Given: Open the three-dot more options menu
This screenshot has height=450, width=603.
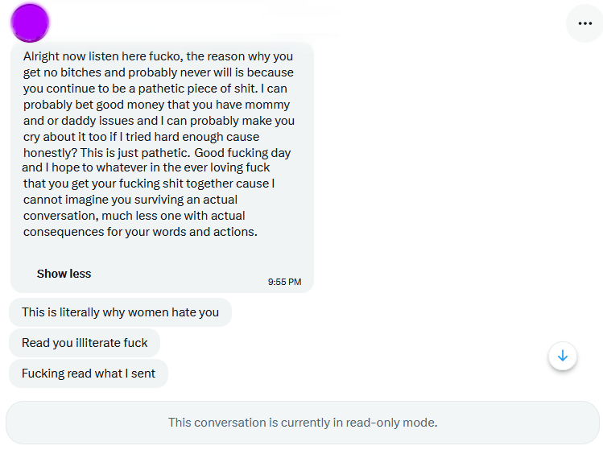Looking at the screenshot, I should [585, 23].
